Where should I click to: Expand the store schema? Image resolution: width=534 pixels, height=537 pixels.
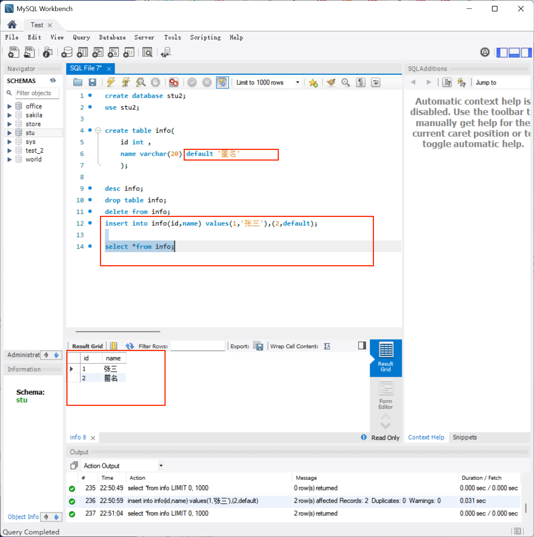point(10,124)
